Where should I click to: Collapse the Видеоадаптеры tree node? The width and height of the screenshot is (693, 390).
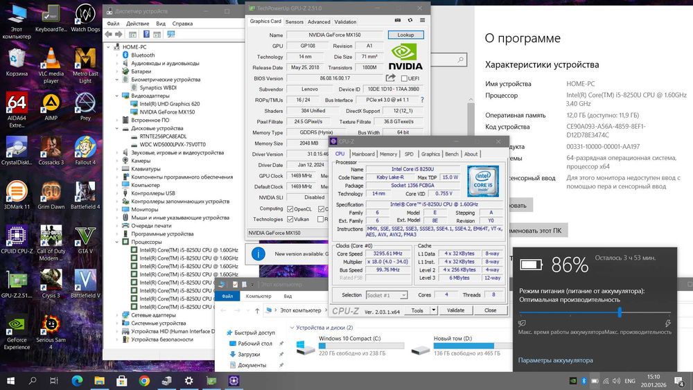click(x=117, y=96)
